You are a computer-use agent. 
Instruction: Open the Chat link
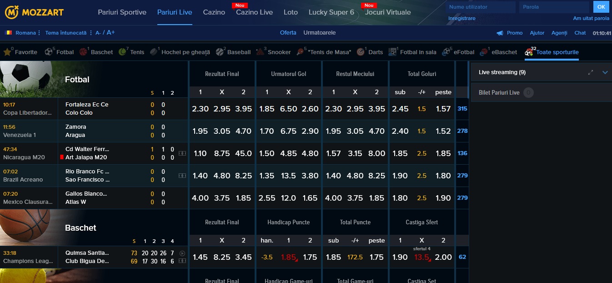tap(580, 33)
